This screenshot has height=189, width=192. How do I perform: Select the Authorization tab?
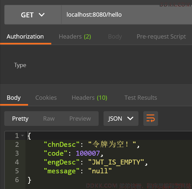(25, 37)
